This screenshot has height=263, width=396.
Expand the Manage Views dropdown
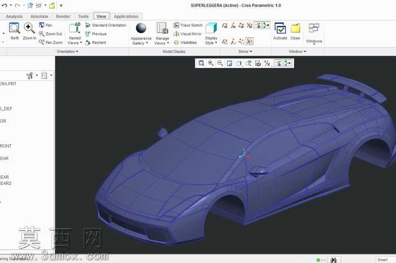pyautogui.click(x=162, y=41)
